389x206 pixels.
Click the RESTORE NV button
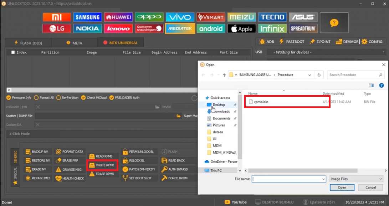(x=38, y=160)
